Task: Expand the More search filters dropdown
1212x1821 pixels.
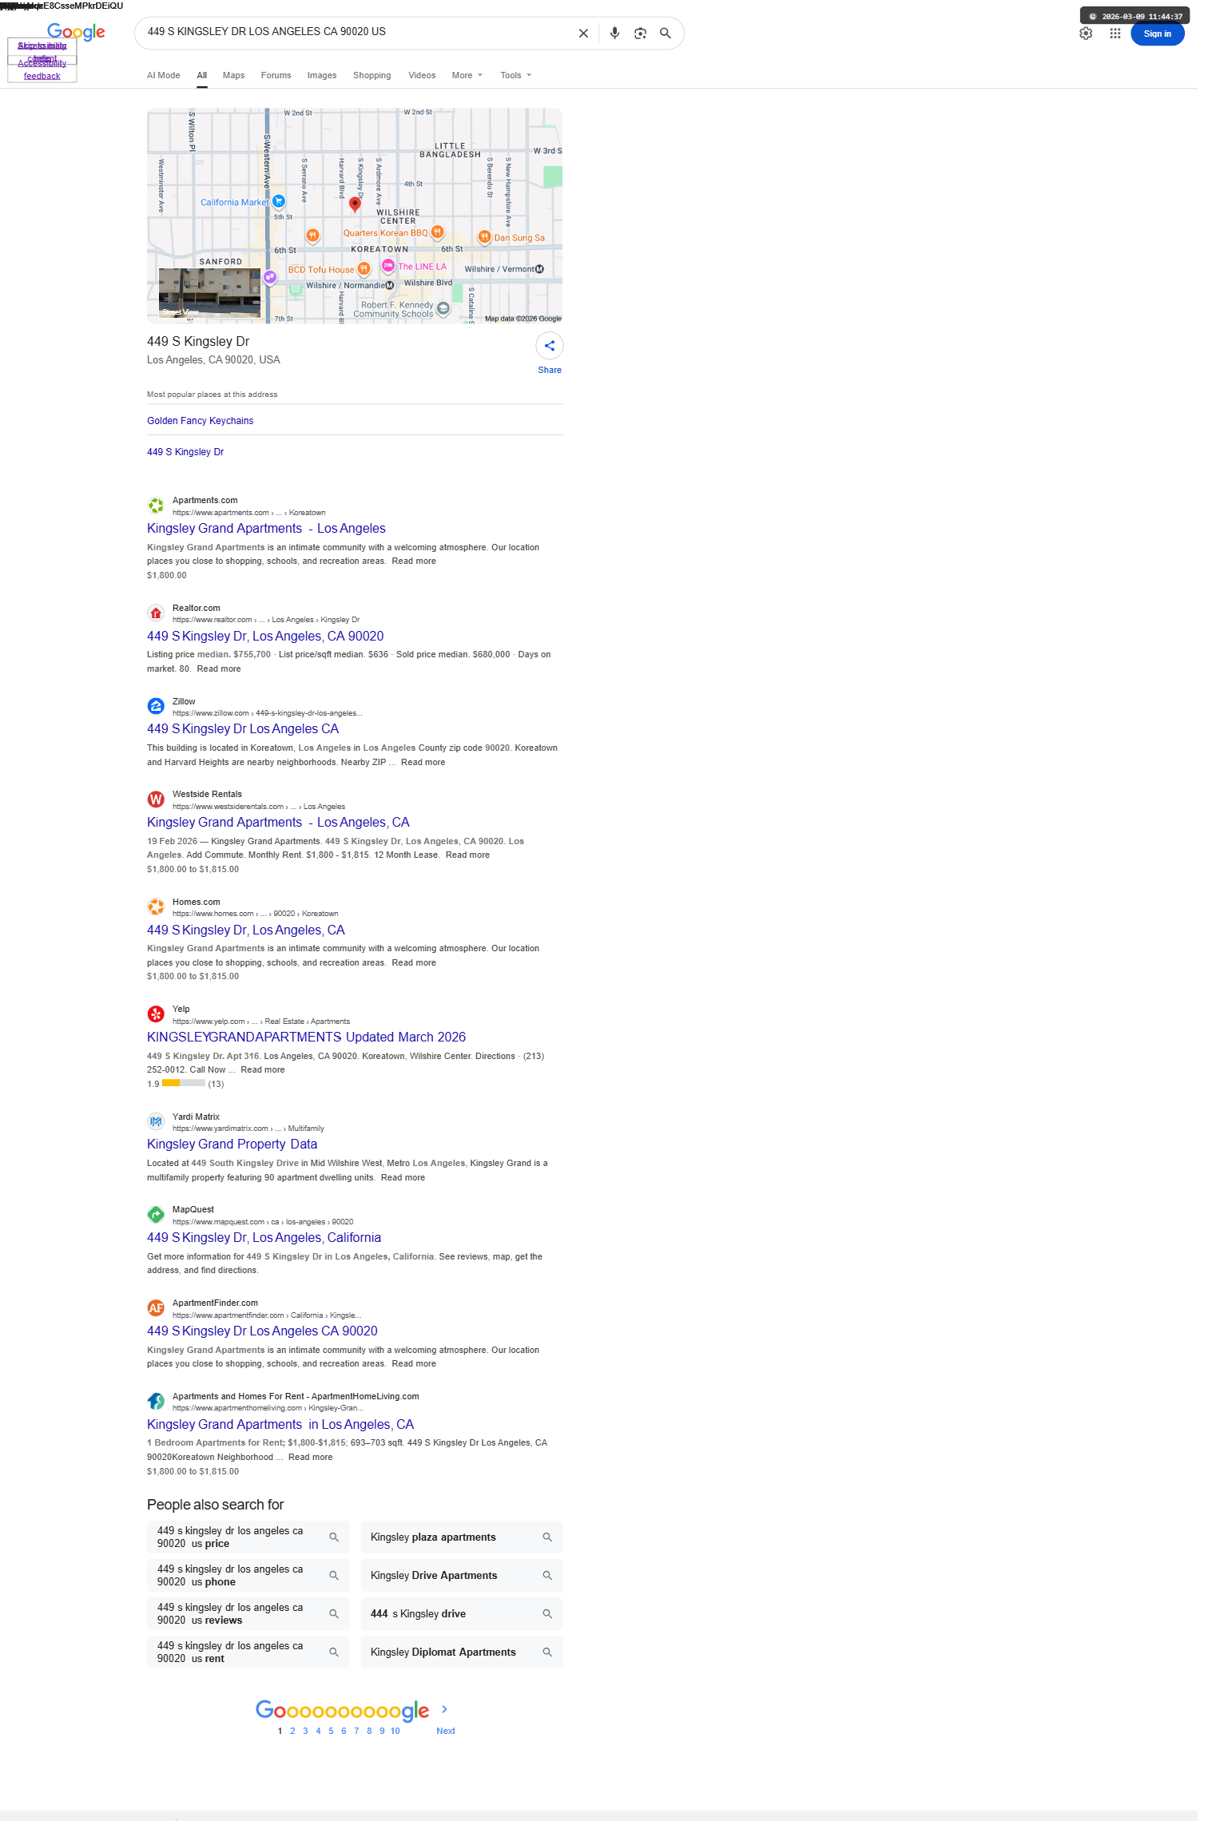Action: 467,75
